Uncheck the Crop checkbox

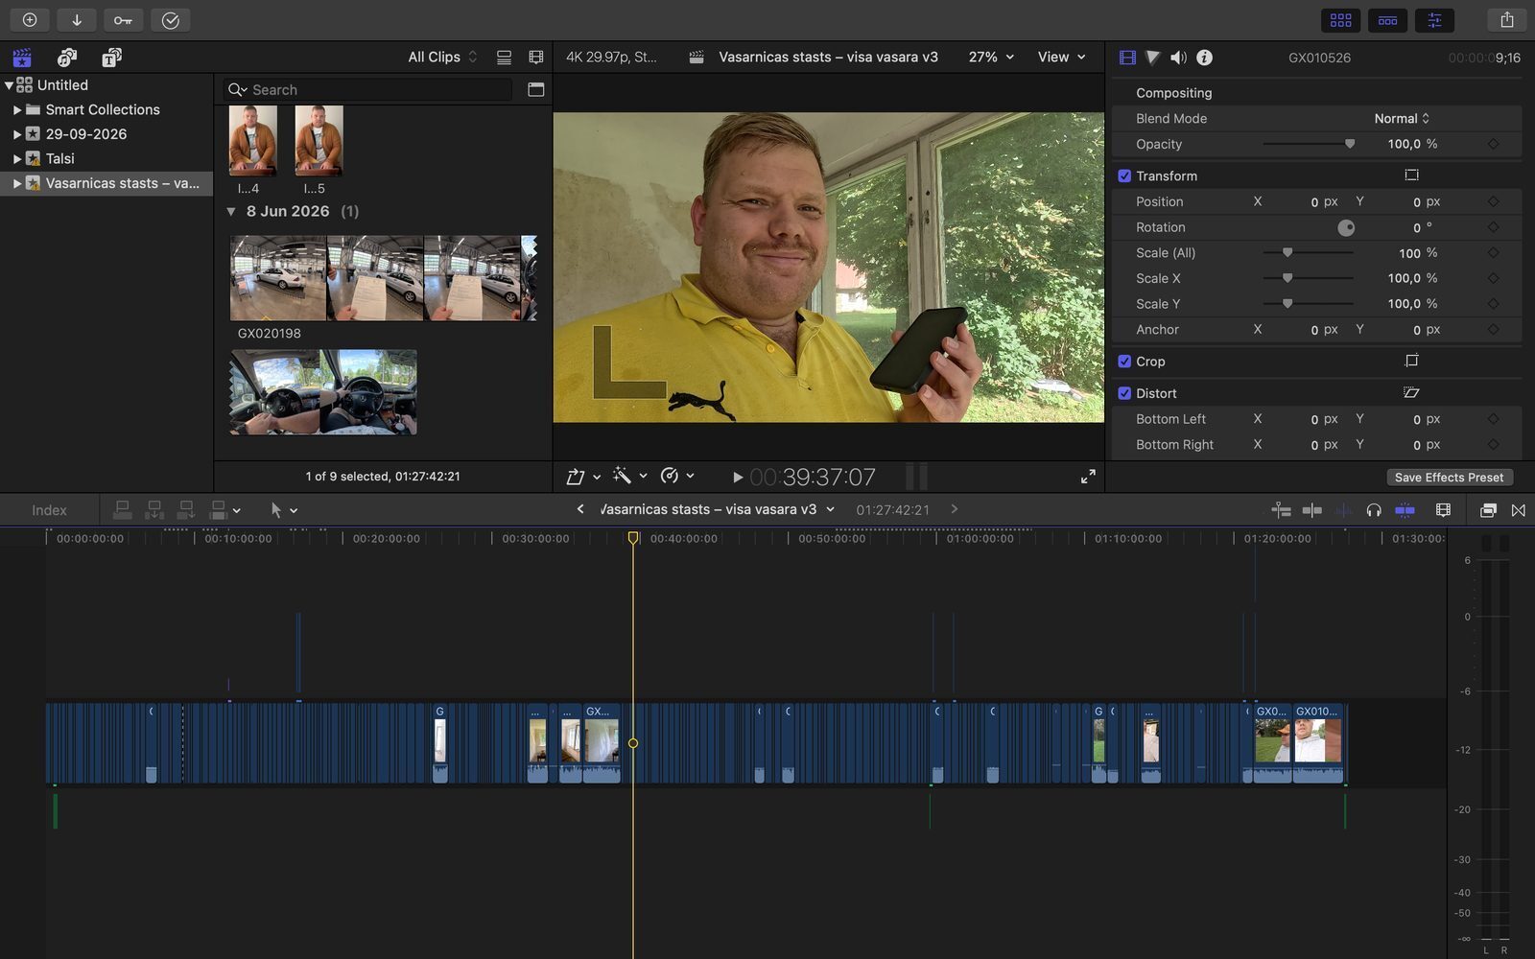click(1124, 362)
